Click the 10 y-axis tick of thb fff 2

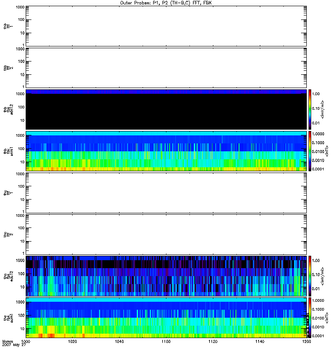(23, 75)
